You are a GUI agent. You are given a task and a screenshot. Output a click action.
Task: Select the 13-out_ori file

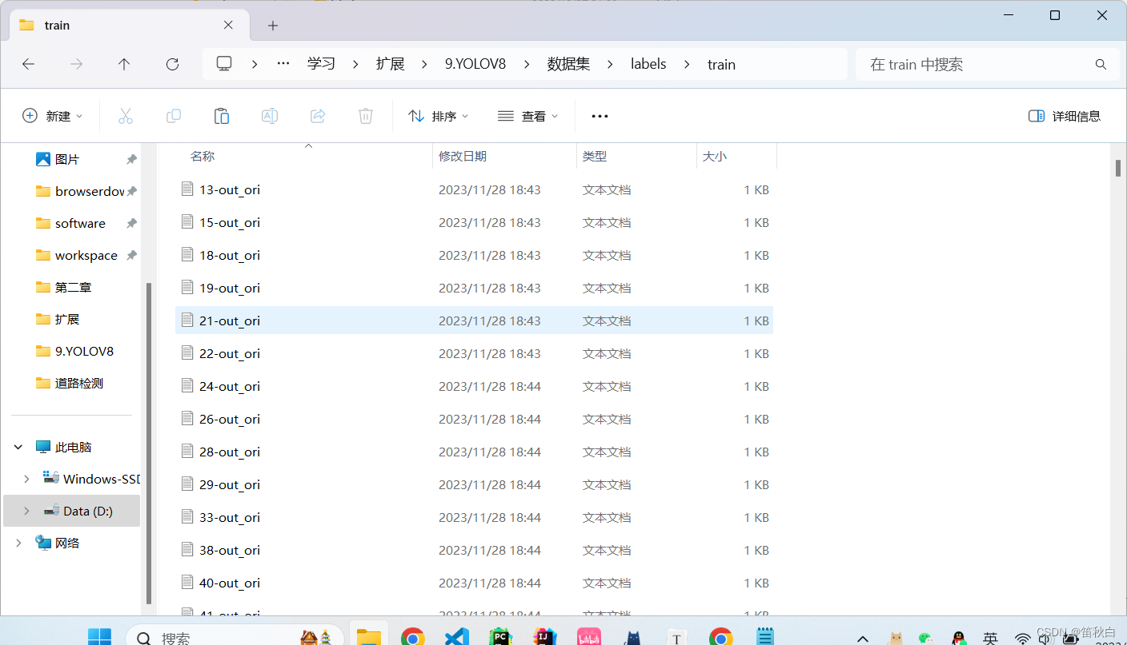coord(474,189)
